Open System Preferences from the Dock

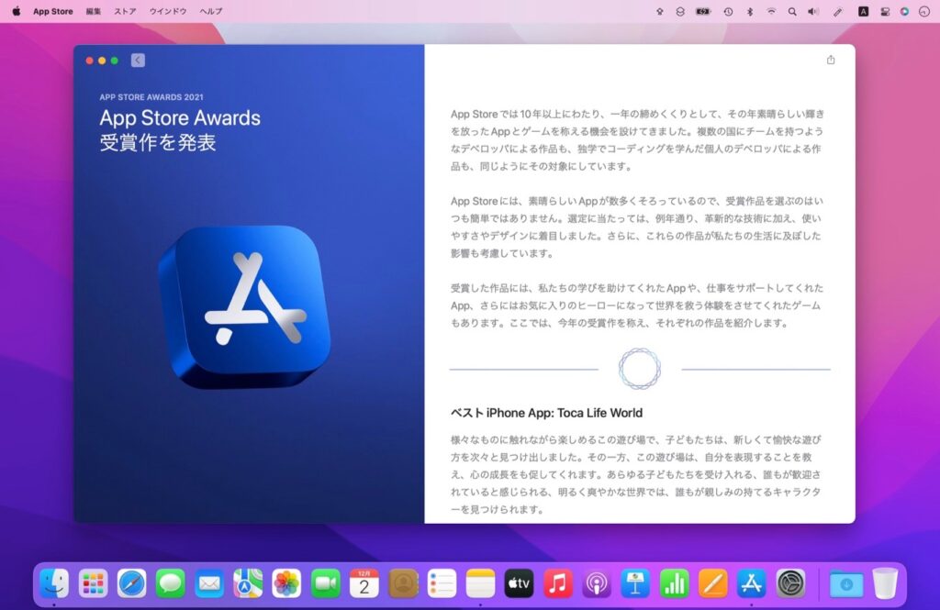[791, 584]
